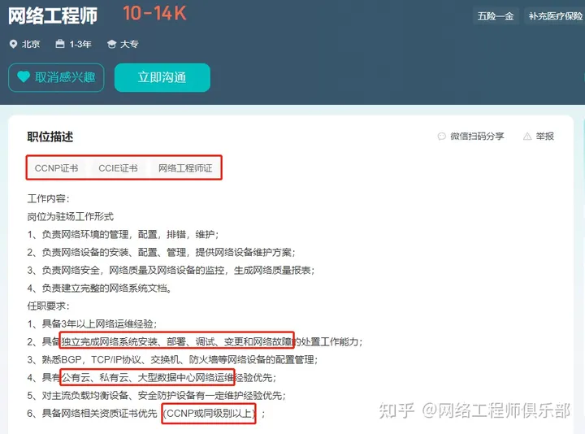This screenshot has width=585, height=434.
Task: Click the 职位描述 heading
Action: [x=50, y=137]
